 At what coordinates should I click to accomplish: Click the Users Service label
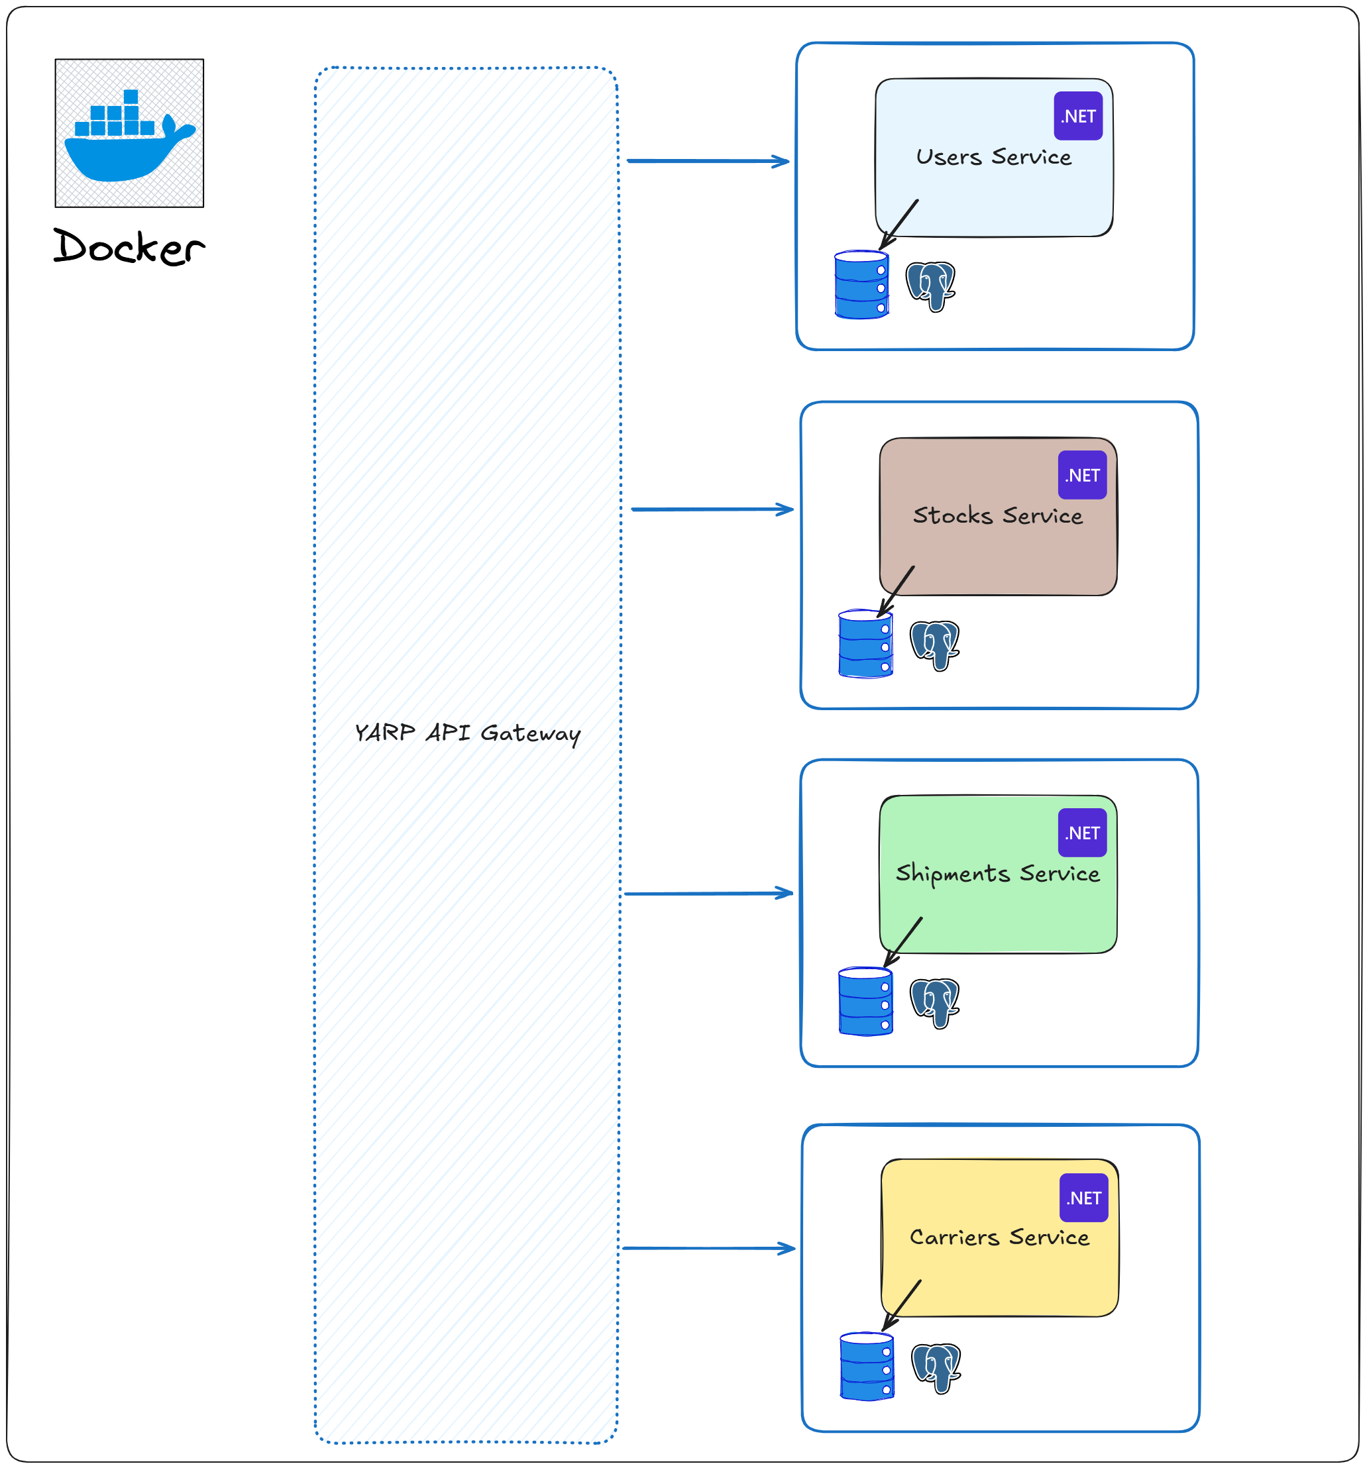993,156
